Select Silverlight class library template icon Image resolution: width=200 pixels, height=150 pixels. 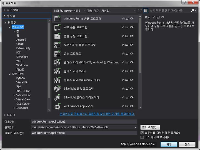57,97
